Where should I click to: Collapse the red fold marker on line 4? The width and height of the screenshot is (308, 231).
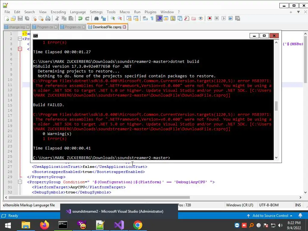coord(20,49)
